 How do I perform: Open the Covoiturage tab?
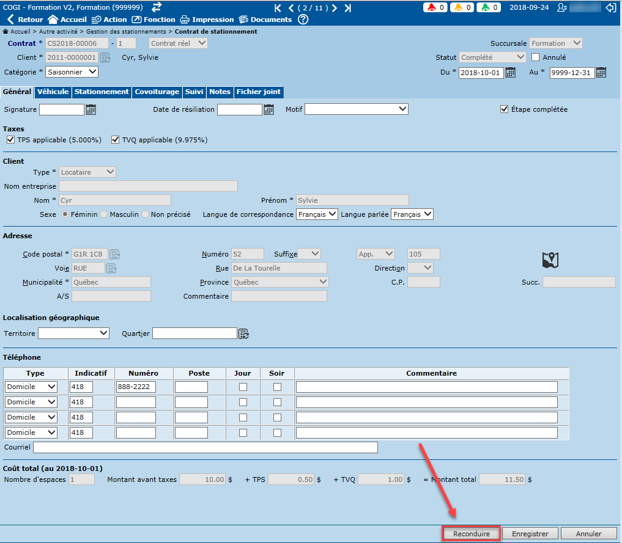(157, 92)
